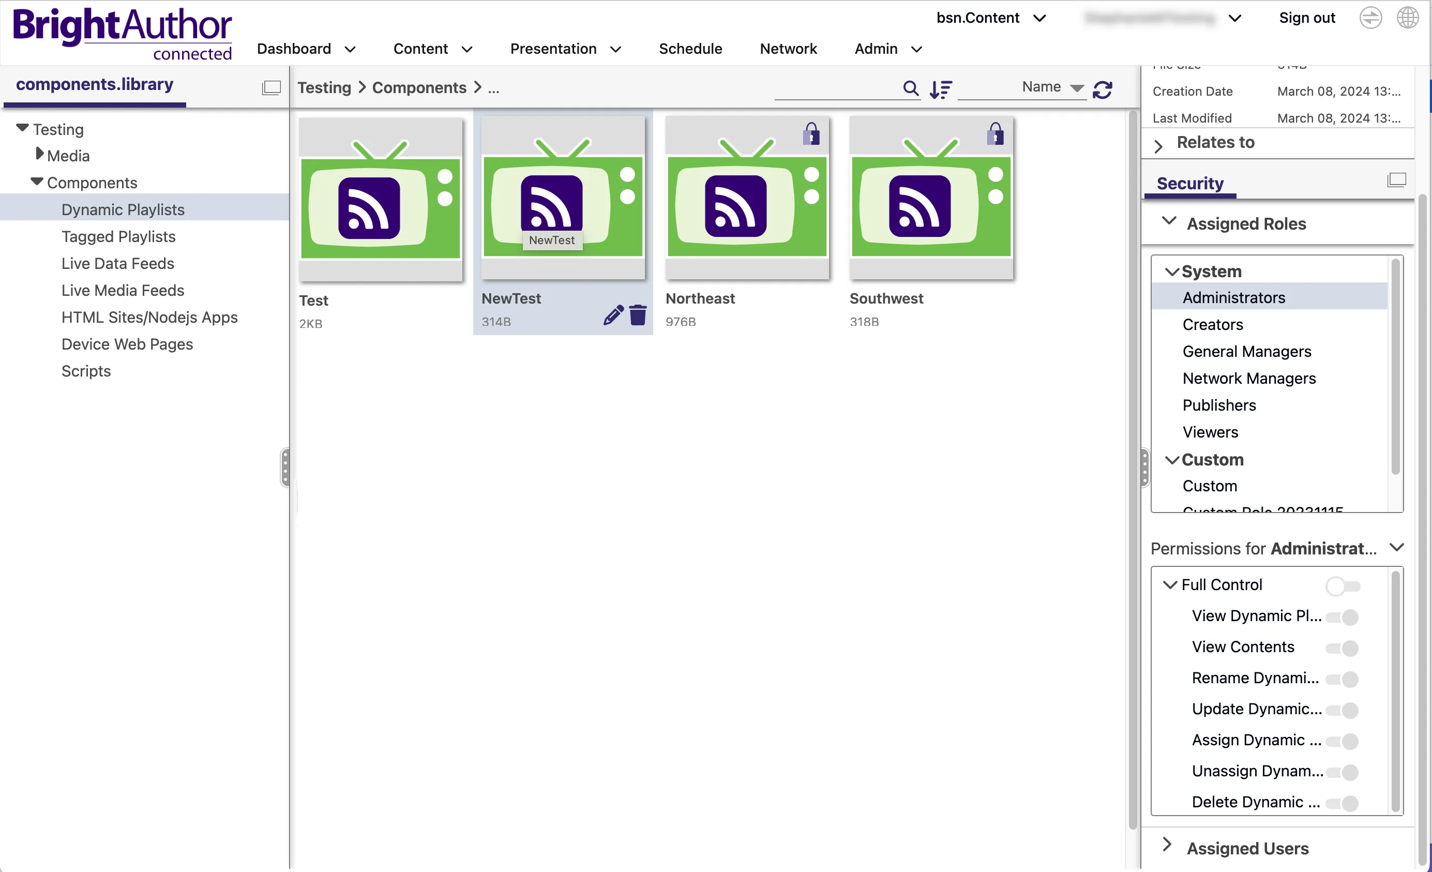This screenshot has height=872, width=1432.
Task: Expand the Media tree node
Action: (39, 154)
